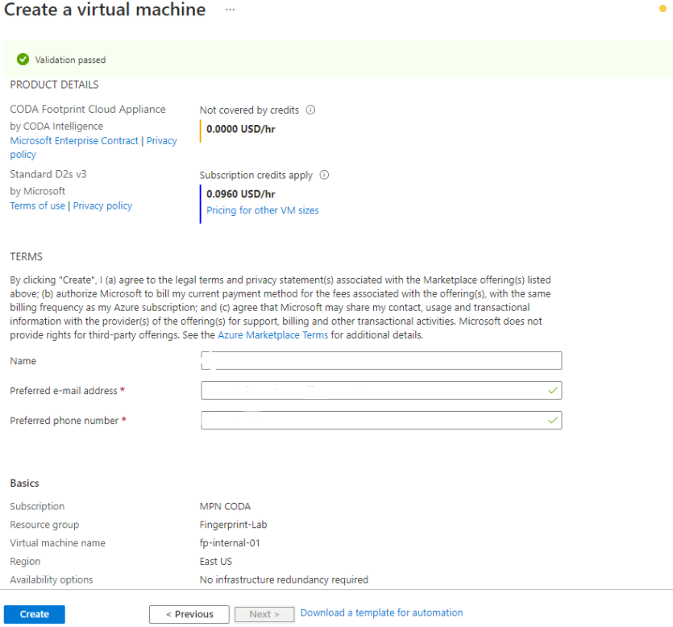The image size is (673, 627).
Task: Click the Virtual machine name label
Action: (x=57, y=543)
